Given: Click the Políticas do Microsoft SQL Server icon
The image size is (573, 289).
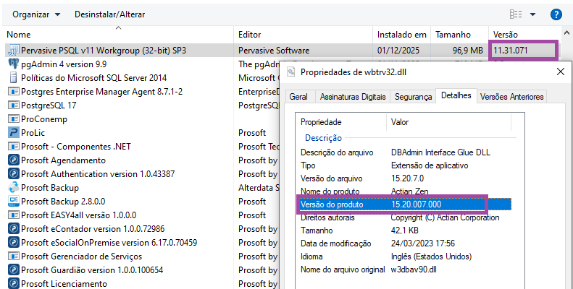Looking at the screenshot, I should coord(14,77).
